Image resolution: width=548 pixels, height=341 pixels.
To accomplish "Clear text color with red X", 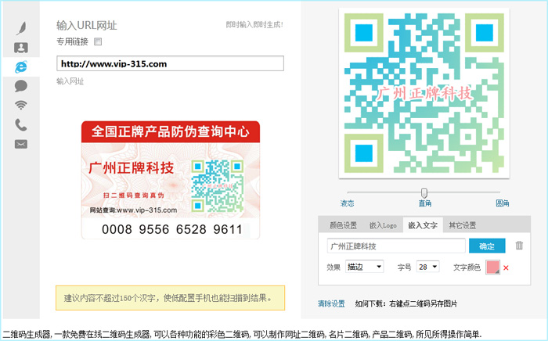I will click(x=506, y=267).
